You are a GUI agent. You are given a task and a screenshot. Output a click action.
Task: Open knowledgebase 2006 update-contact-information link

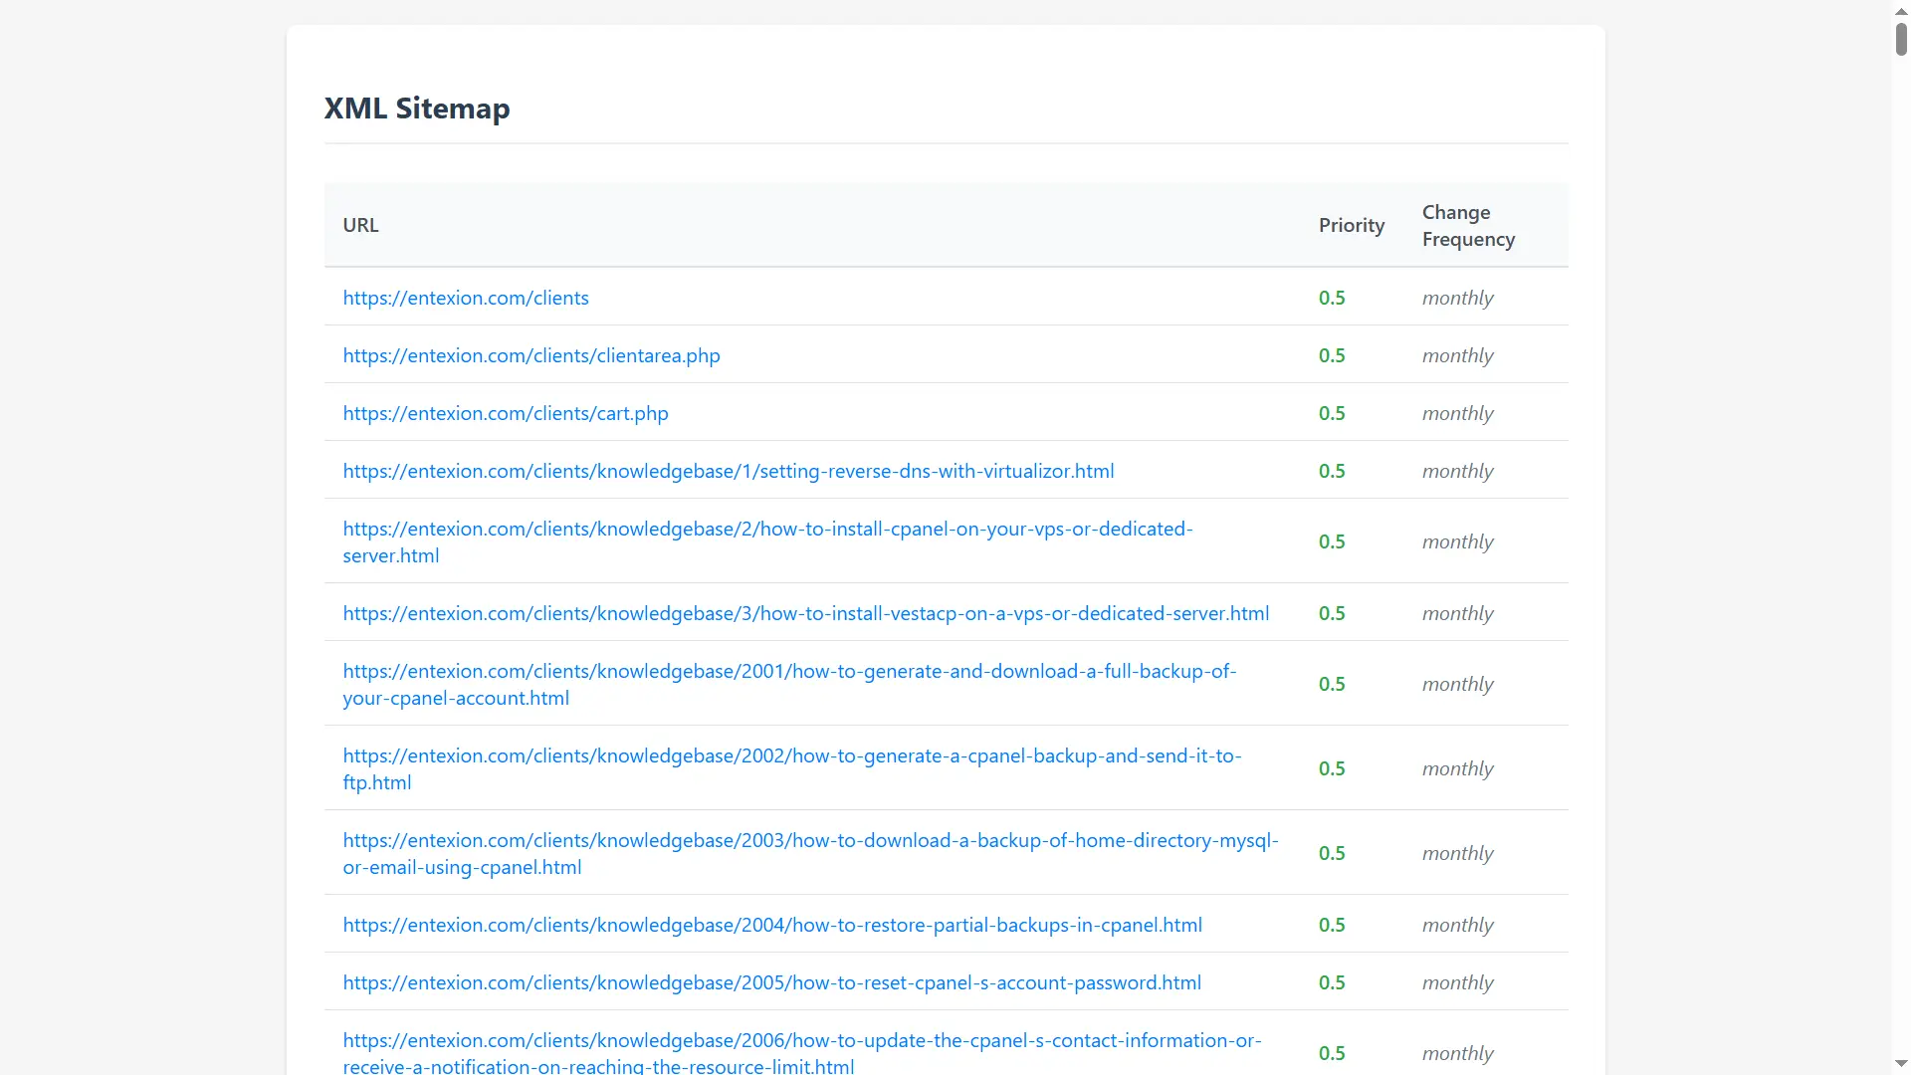click(x=802, y=1053)
